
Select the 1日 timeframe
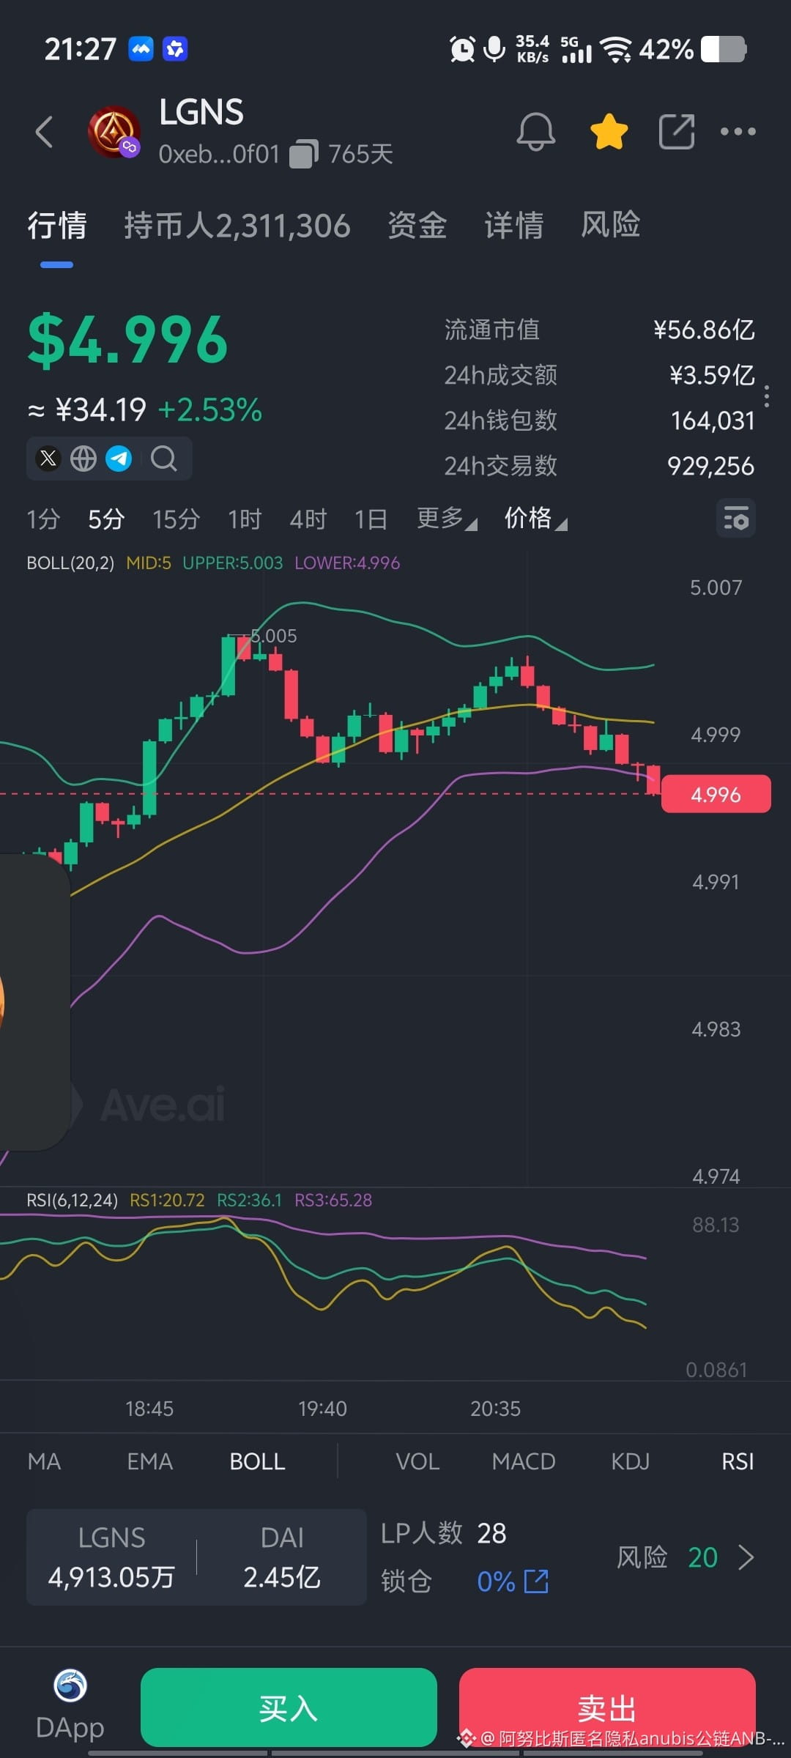[371, 519]
